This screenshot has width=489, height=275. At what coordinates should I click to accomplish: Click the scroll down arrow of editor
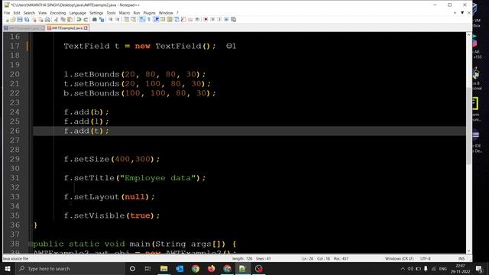(x=468, y=251)
